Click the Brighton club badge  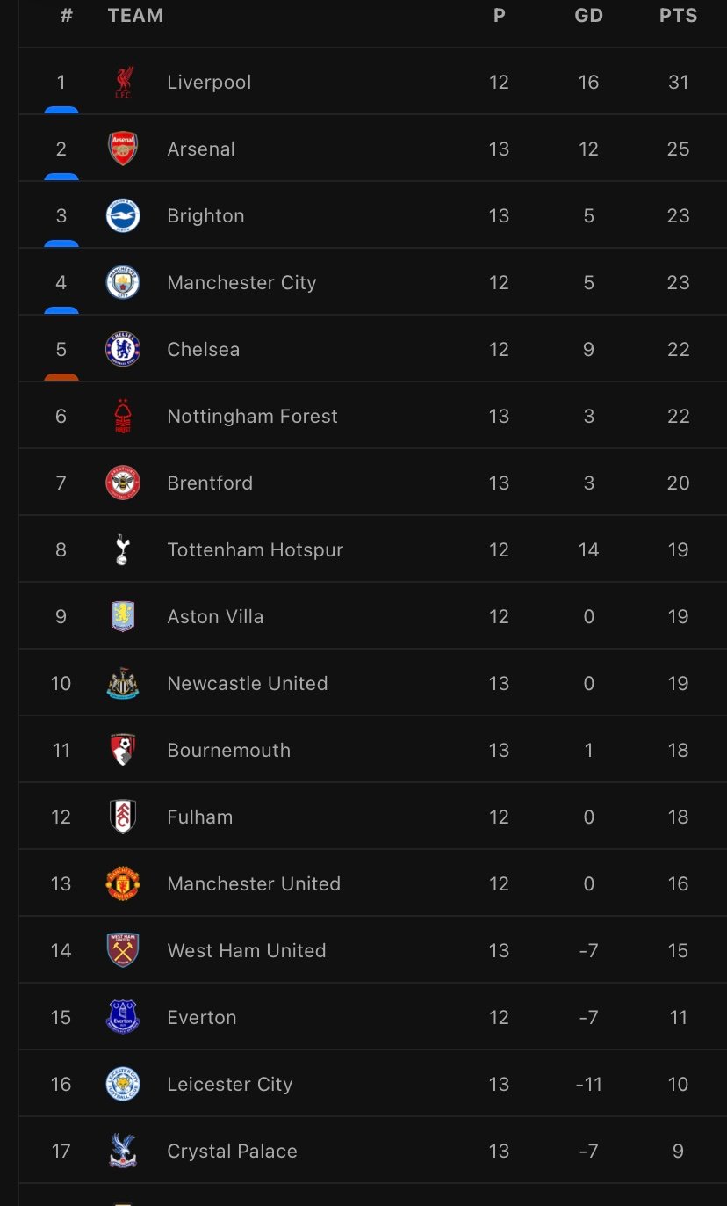point(123,216)
